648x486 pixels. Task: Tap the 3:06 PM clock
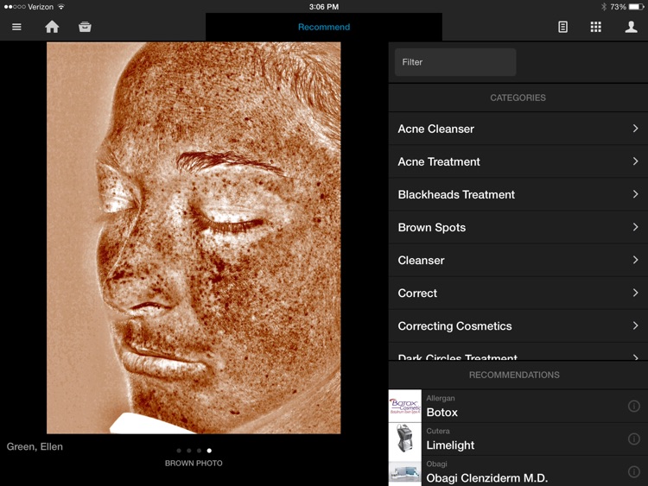pyautogui.click(x=324, y=7)
